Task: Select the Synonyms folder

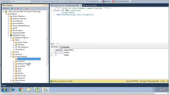Action: [19, 54]
